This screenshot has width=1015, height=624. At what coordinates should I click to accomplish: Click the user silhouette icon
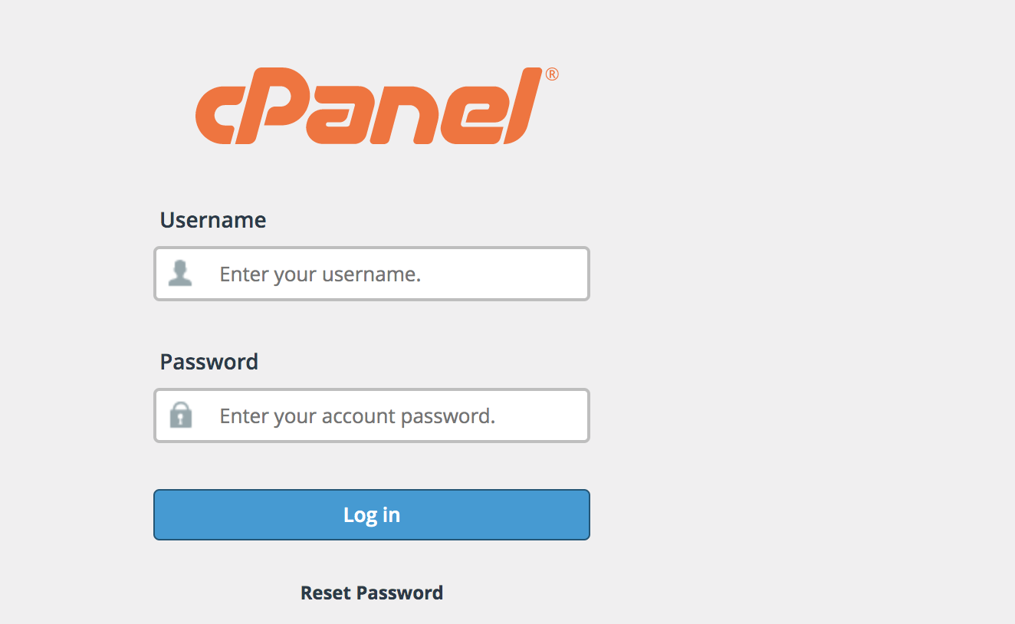[x=180, y=273]
